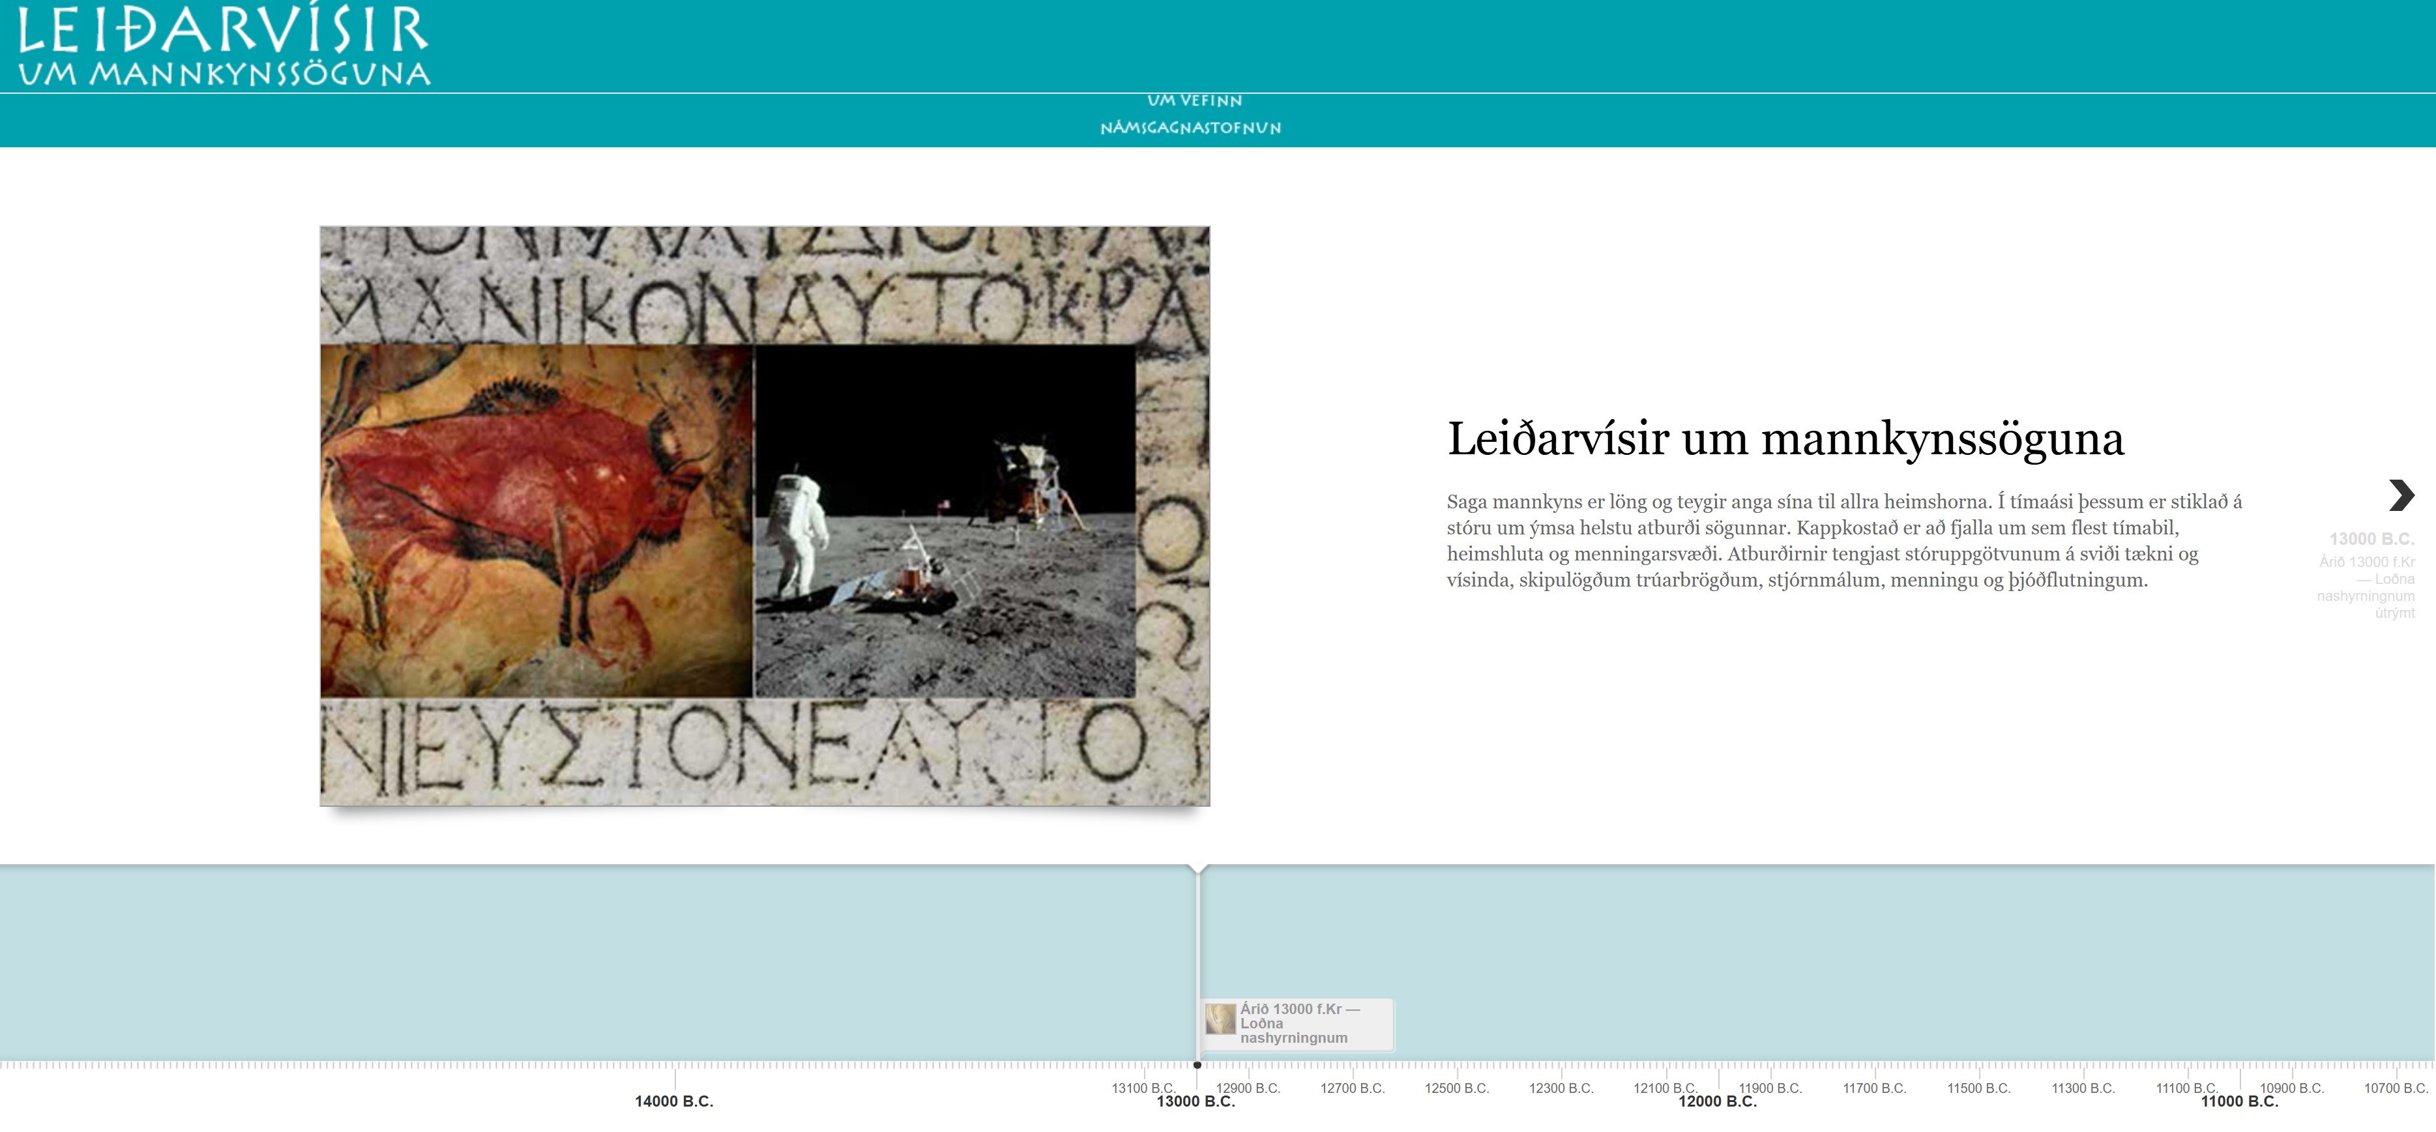Click the 11700 B.C. tick label

[1874, 1088]
